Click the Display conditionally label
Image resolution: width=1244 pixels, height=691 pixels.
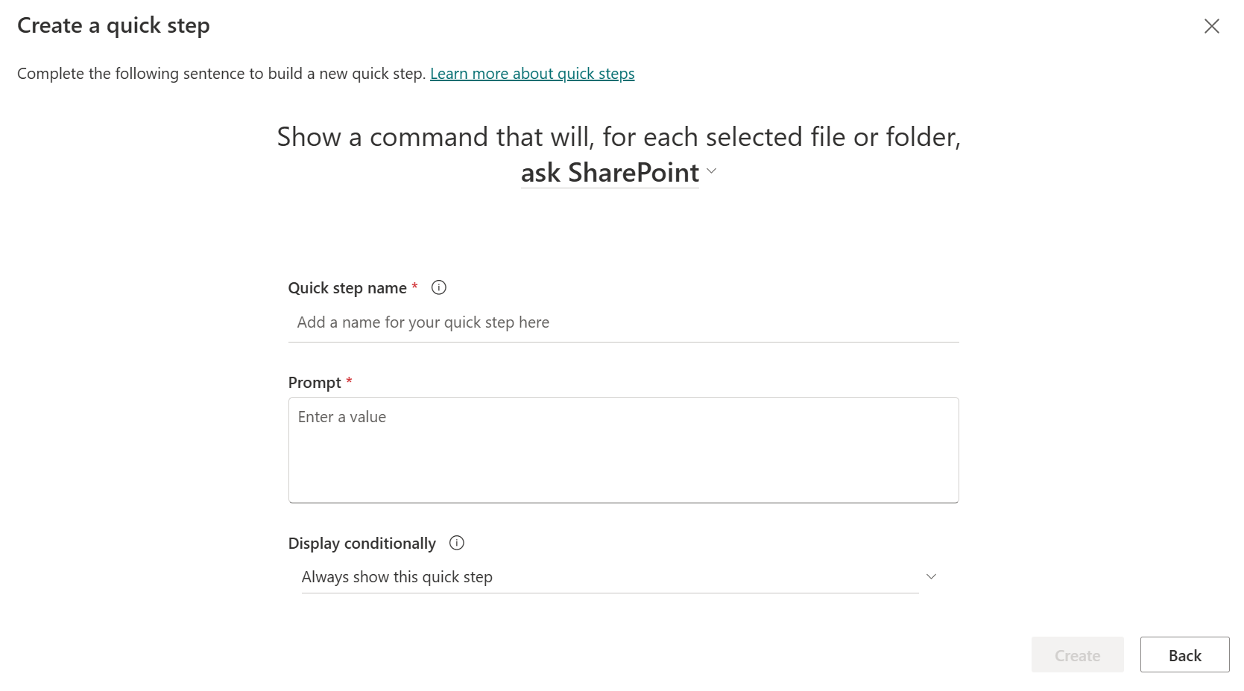point(362,544)
